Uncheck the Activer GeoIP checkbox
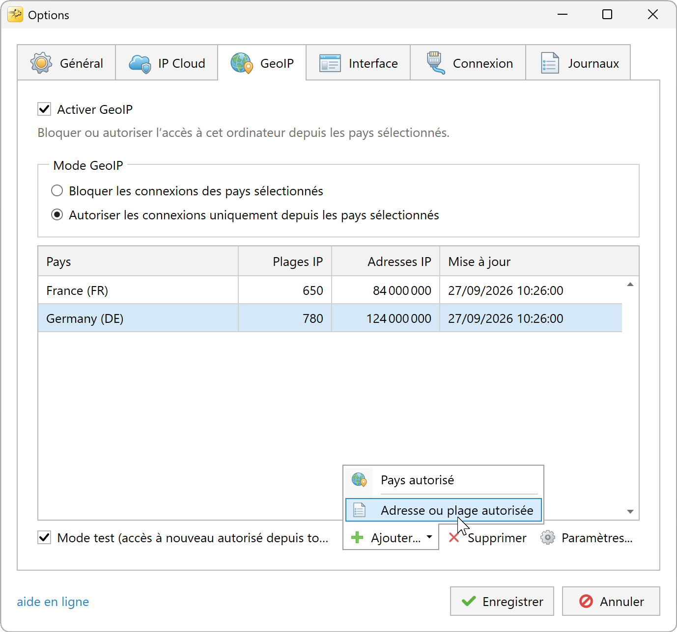This screenshot has height=632, width=677. [44, 109]
